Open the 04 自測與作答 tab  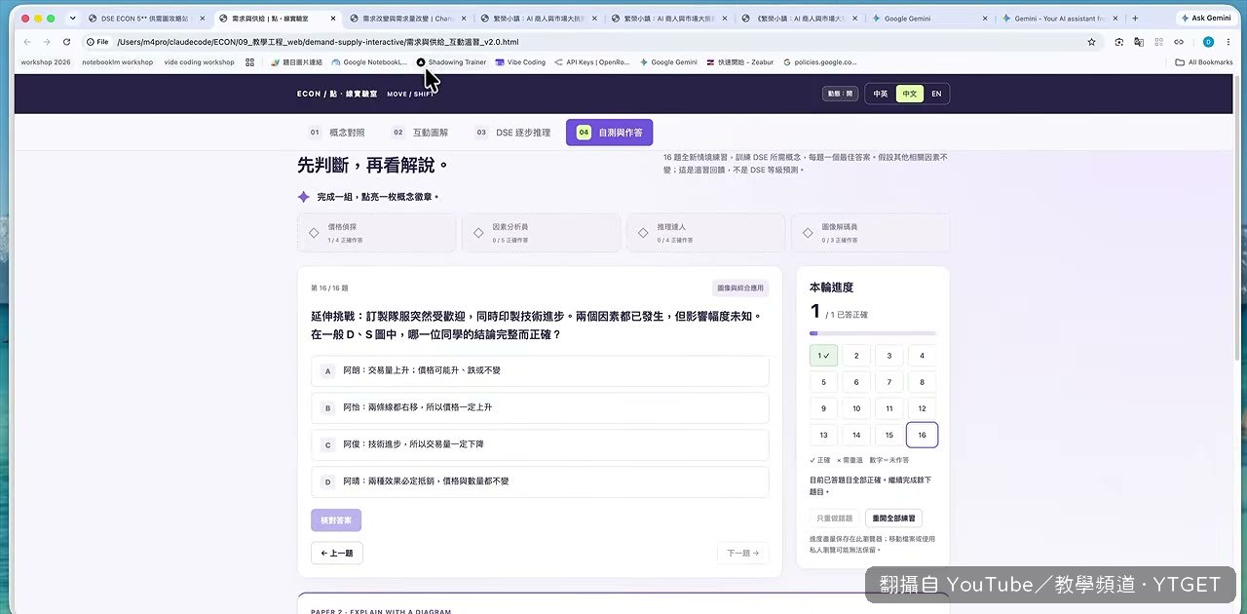pyautogui.click(x=610, y=133)
